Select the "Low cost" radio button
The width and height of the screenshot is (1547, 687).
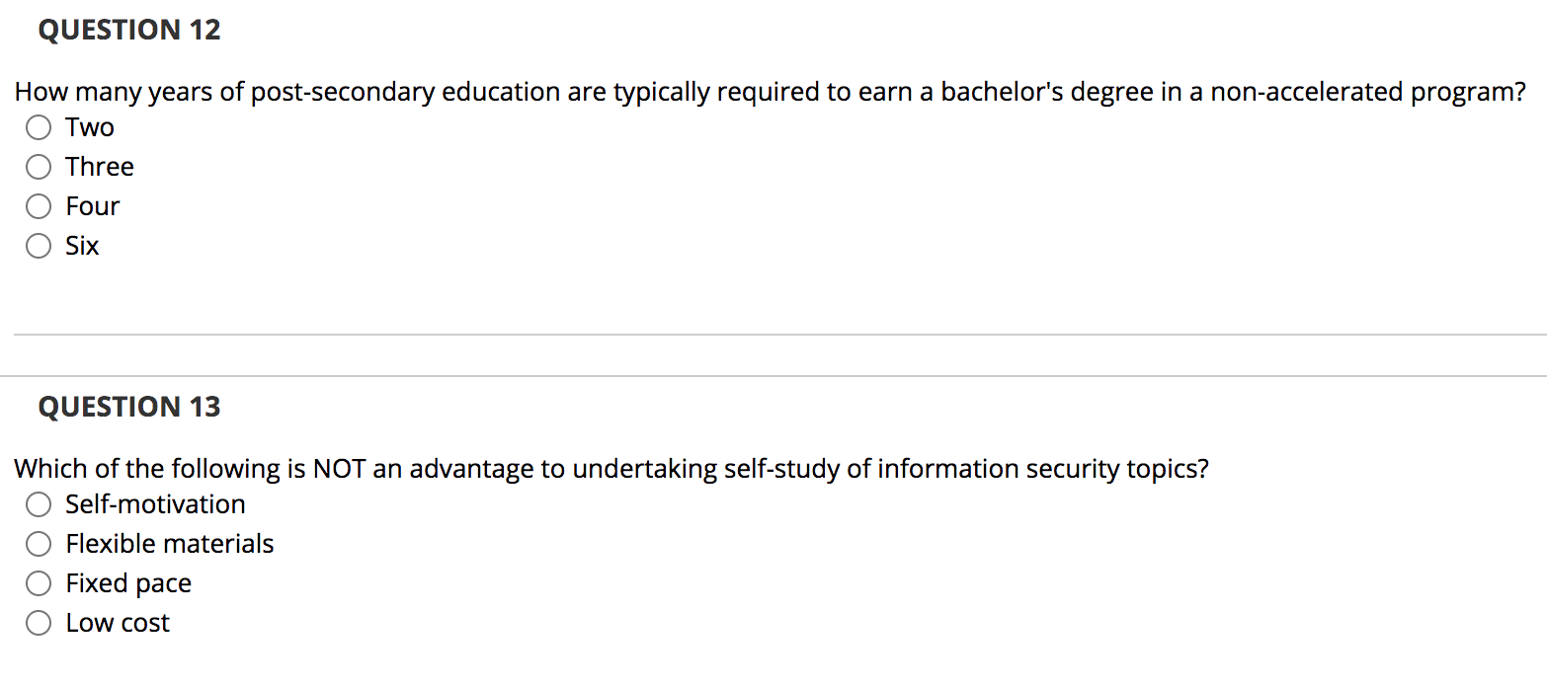[39, 623]
